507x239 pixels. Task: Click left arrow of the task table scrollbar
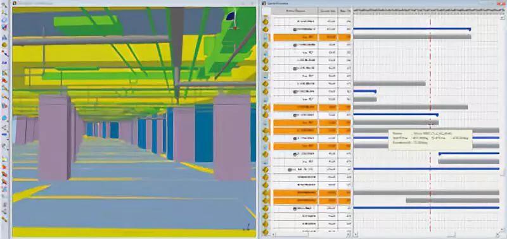pos(273,235)
